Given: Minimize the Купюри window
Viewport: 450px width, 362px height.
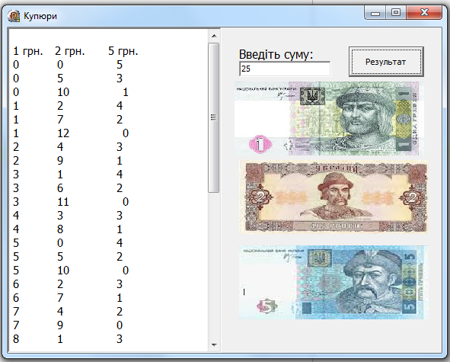Looking at the screenshot, I should point(375,13).
